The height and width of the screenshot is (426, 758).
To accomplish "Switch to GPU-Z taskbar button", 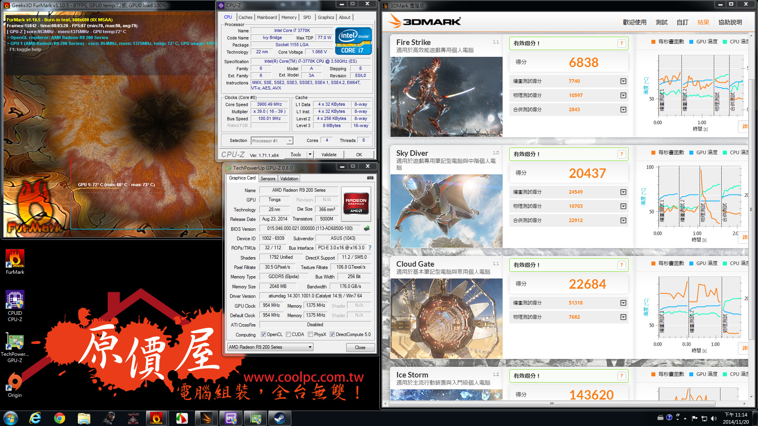I will tap(255, 418).
